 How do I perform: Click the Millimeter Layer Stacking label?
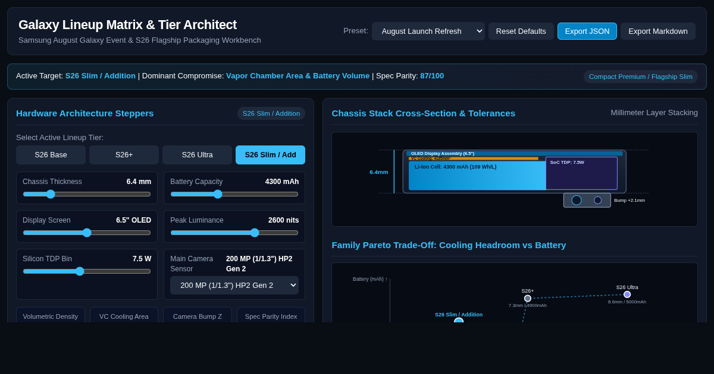[654, 113]
